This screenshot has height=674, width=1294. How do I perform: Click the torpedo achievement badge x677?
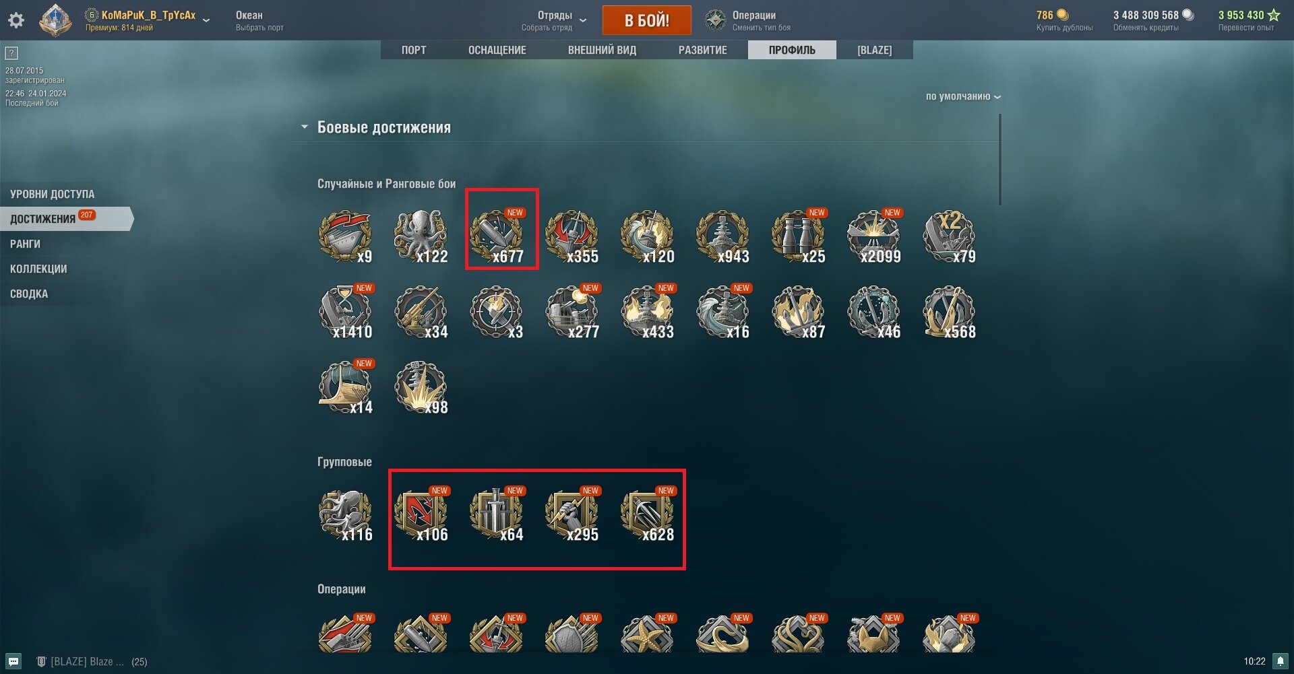click(x=496, y=236)
